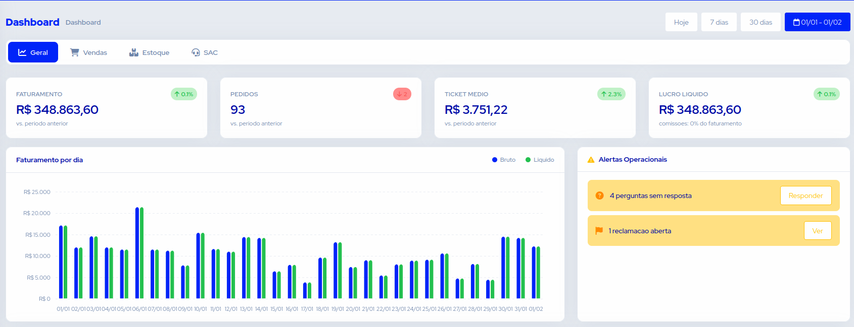Image resolution: width=854 pixels, height=327 pixels.
Task: Click the Ticket Medio 2.3% badge
Action: click(x=611, y=94)
